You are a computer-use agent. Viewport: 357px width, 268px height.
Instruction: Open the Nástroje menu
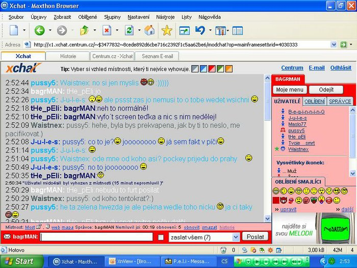165,17
